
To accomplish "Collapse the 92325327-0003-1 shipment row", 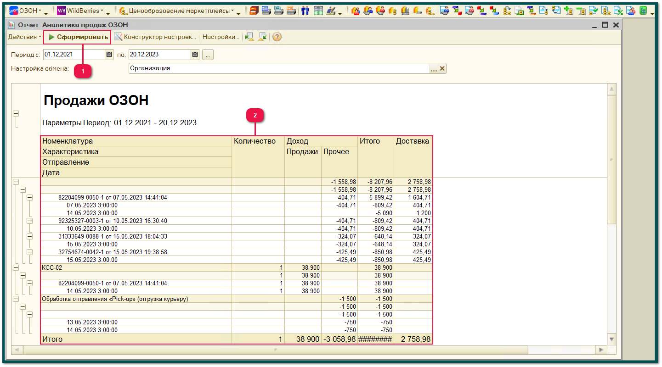I will [x=30, y=221].
